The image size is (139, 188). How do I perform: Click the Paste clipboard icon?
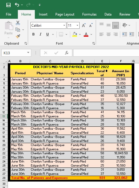click(x=9, y=26)
